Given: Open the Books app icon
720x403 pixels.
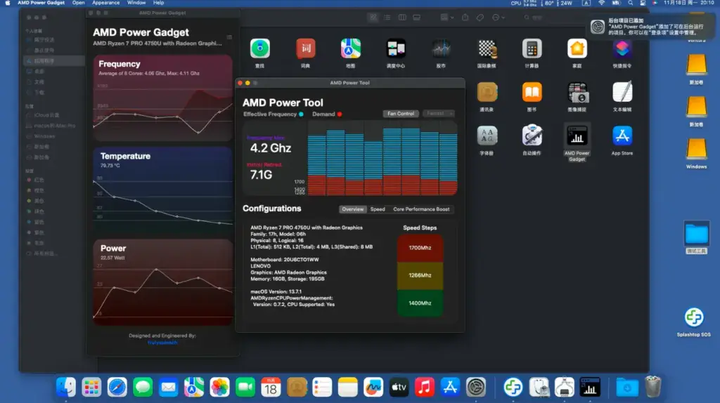Looking at the screenshot, I should 532,92.
